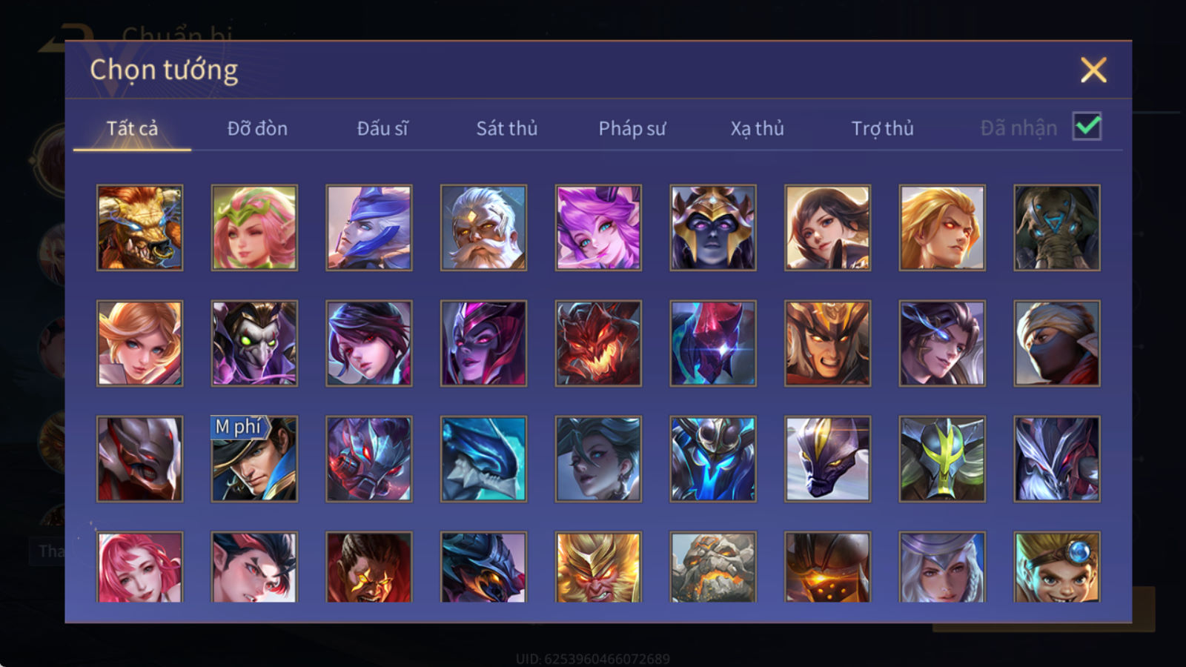Screen dimensions: 1186x667
Task: Switch to the 'Đỡ đòn' tab
Action: (x=257, y=128)
